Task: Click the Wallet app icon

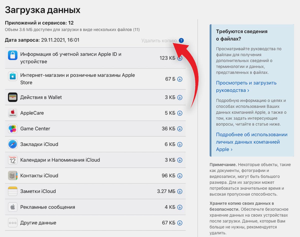Action: point(12,97)
